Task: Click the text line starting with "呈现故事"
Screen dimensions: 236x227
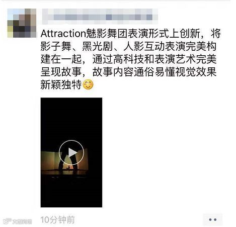Action: [x=128, y=72]
